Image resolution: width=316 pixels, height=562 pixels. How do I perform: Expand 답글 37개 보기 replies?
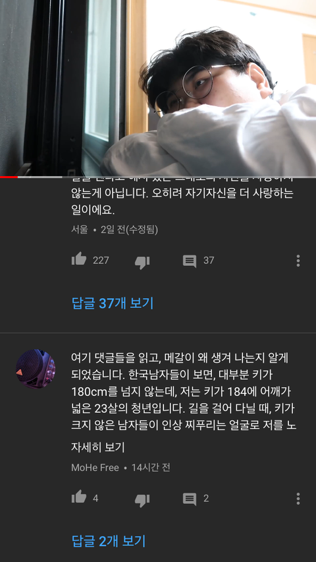[x=113, y=303]
